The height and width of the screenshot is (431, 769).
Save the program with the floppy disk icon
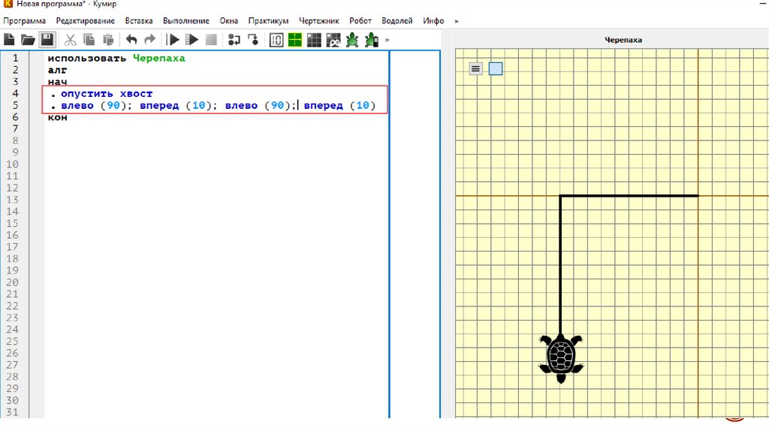point(47,40)
